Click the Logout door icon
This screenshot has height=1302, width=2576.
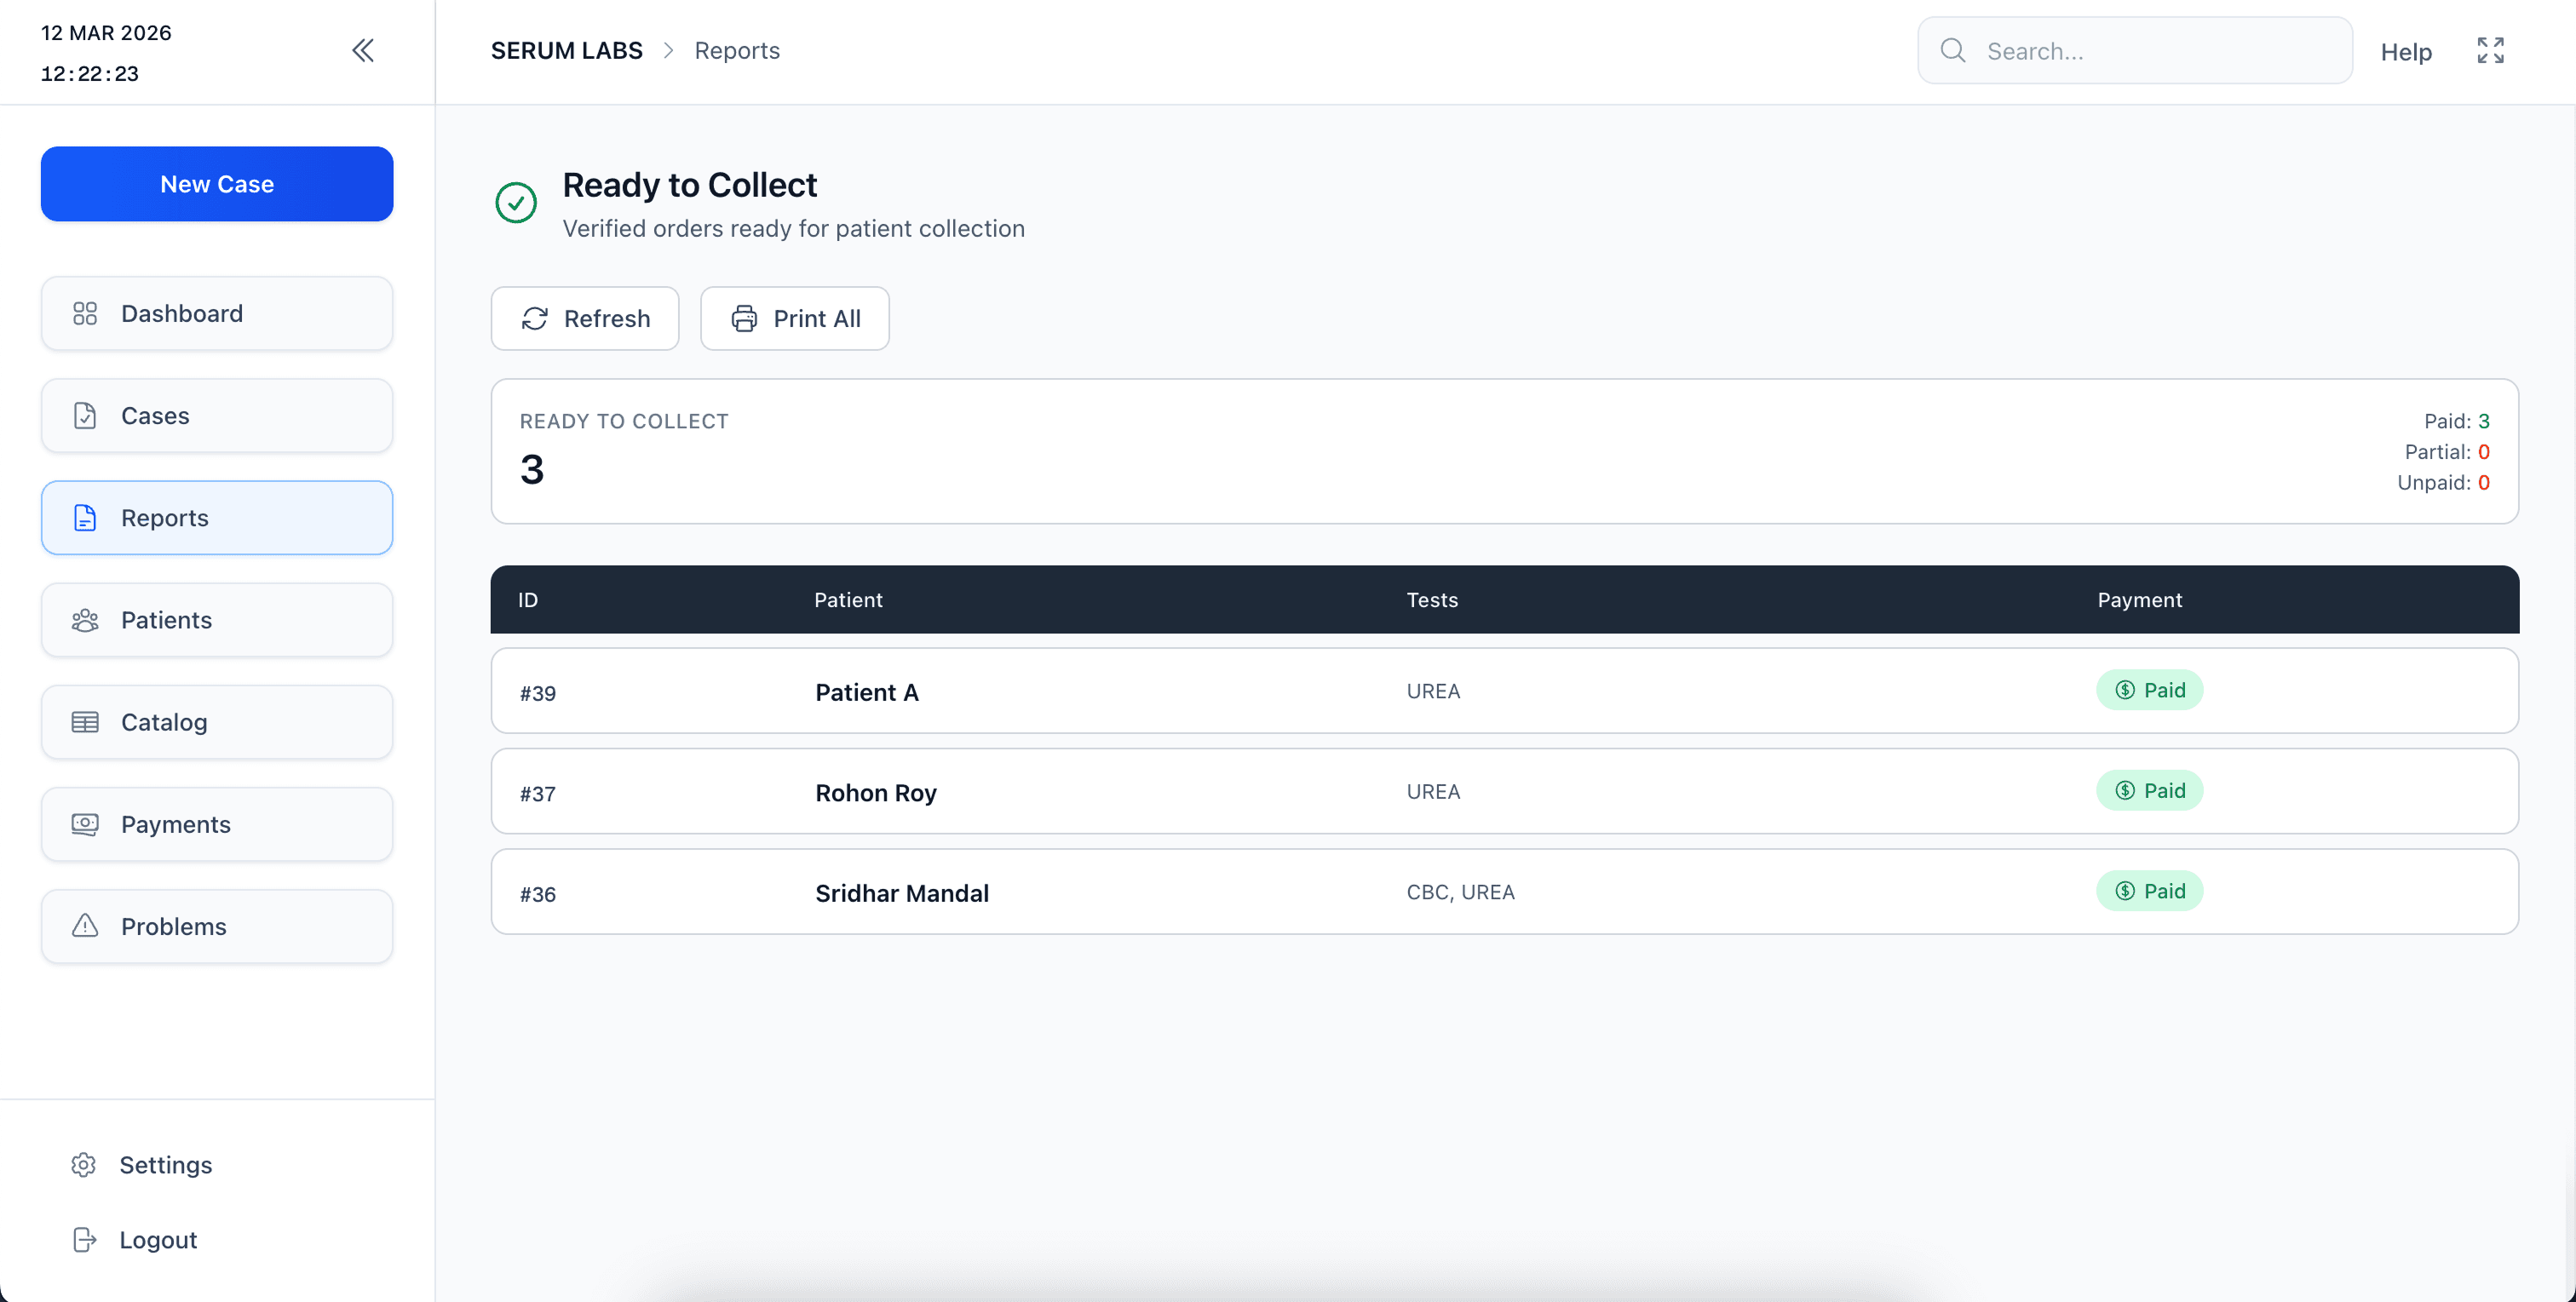[x=84, y=1240]
